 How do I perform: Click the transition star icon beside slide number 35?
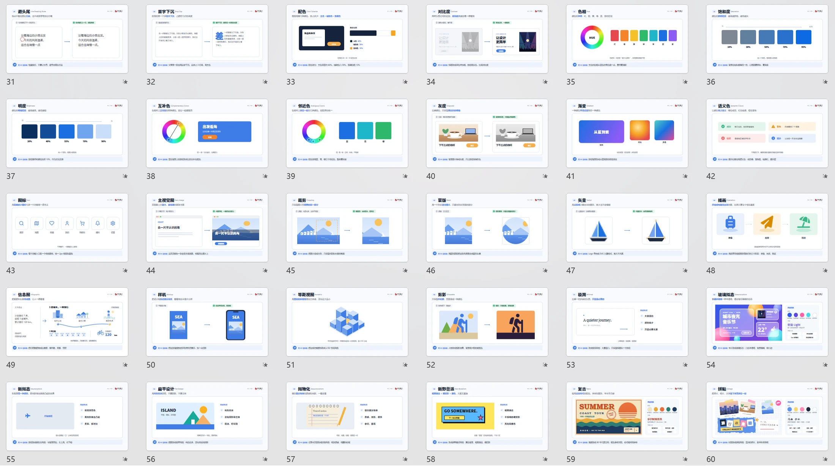pyautogui.click(x=685, y=82)
